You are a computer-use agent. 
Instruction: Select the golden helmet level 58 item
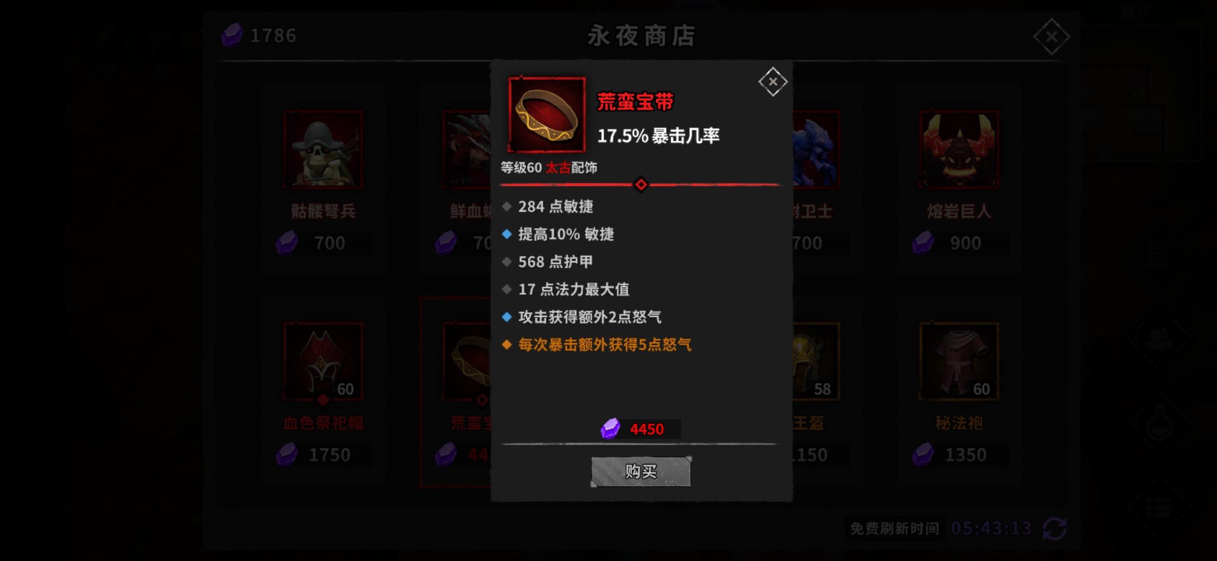816,362
